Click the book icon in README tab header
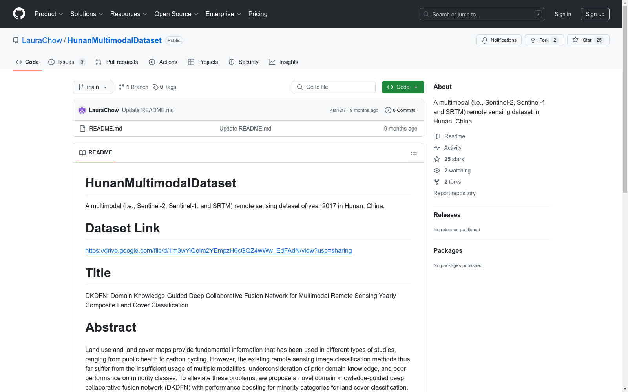628x392 pixels. pyautogui.click(x=82, y=152)
